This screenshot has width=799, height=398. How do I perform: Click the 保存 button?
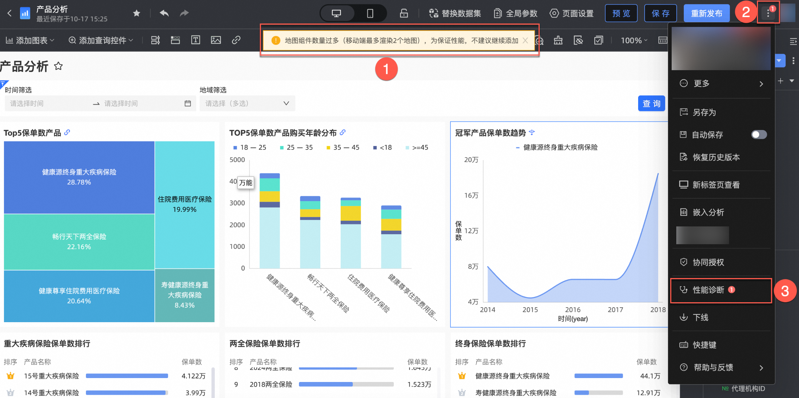661,14
